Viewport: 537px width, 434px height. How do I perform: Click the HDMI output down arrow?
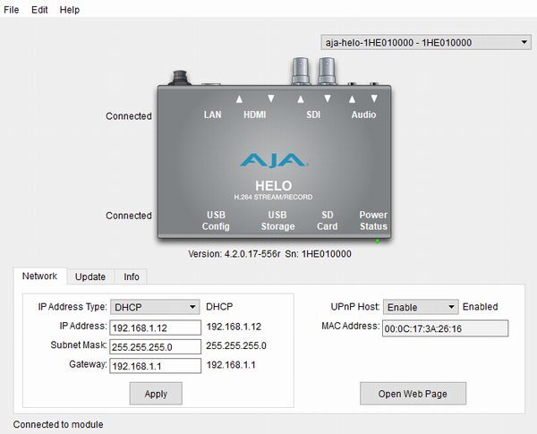pos(271,98)
